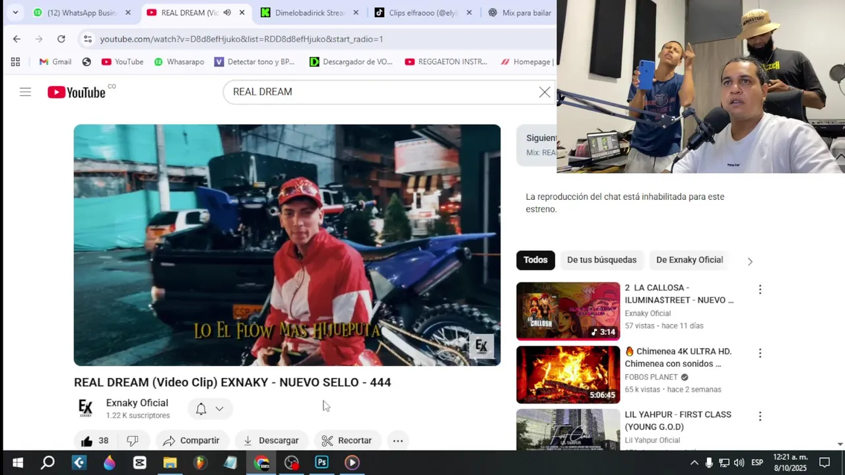Open options for LIL YAHPUR video
This screenshot has height=475, width=845.
pos(760,416)
